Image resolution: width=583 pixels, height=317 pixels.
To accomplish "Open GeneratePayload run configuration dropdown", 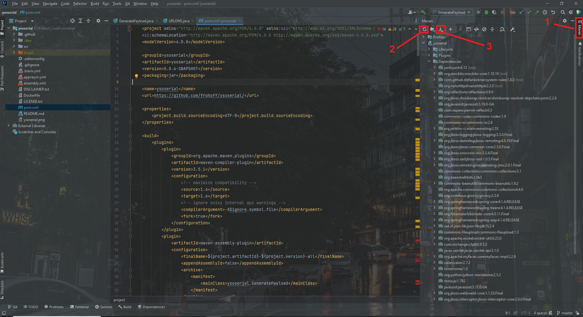I will tap(452, 12).
